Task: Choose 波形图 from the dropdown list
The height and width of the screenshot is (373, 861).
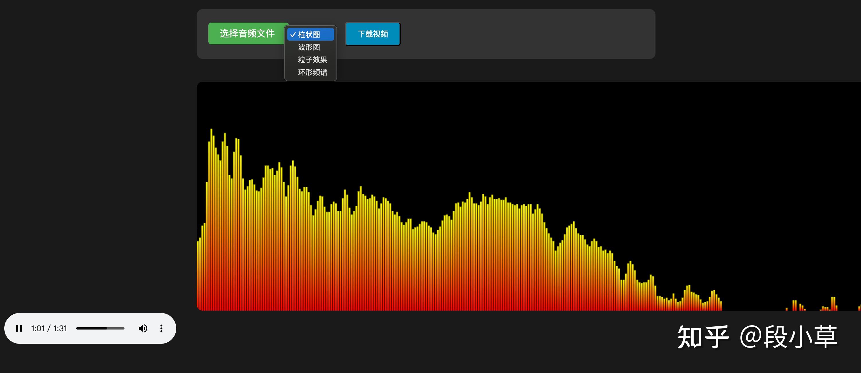Action: (x=309, y=47)
